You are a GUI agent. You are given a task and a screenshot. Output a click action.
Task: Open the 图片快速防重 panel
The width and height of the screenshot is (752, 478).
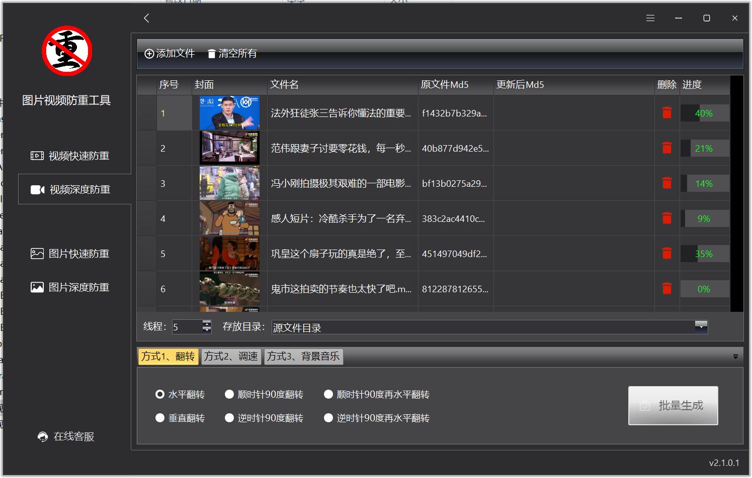74,254
